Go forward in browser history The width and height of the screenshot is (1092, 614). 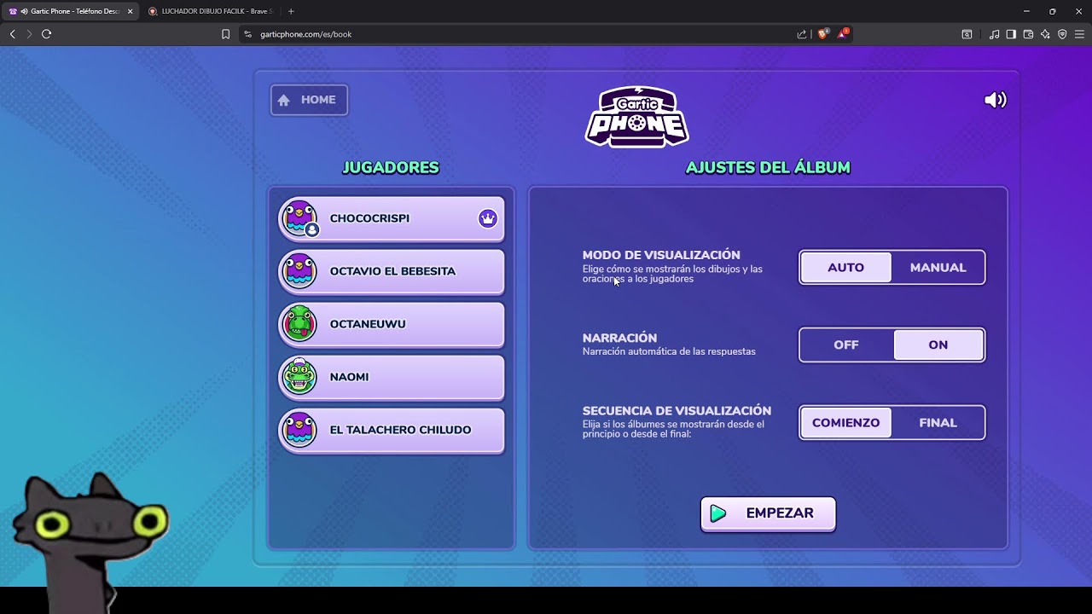(x=29, y=34)
